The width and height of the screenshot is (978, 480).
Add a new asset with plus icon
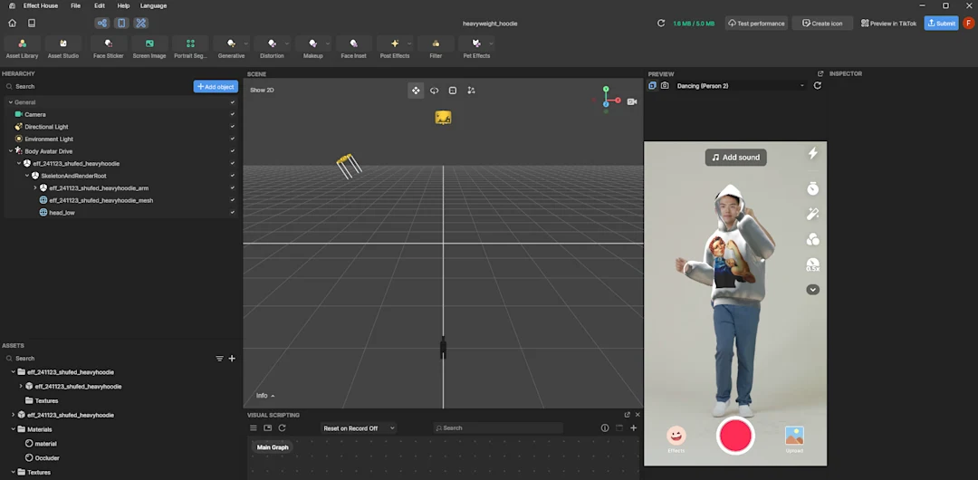(x=232, y=359)
